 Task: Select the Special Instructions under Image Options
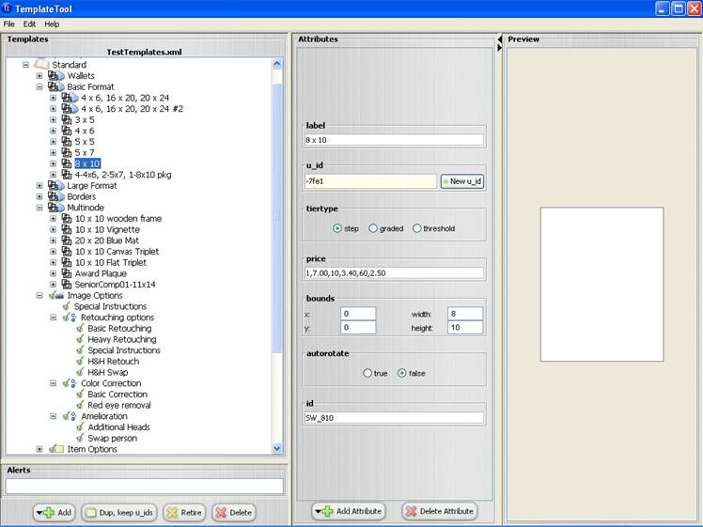pyautogui.click(x=110, y=306)
